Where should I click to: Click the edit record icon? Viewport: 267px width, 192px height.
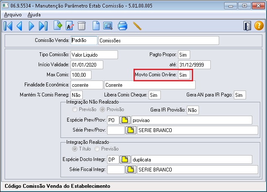pos(70,26)
